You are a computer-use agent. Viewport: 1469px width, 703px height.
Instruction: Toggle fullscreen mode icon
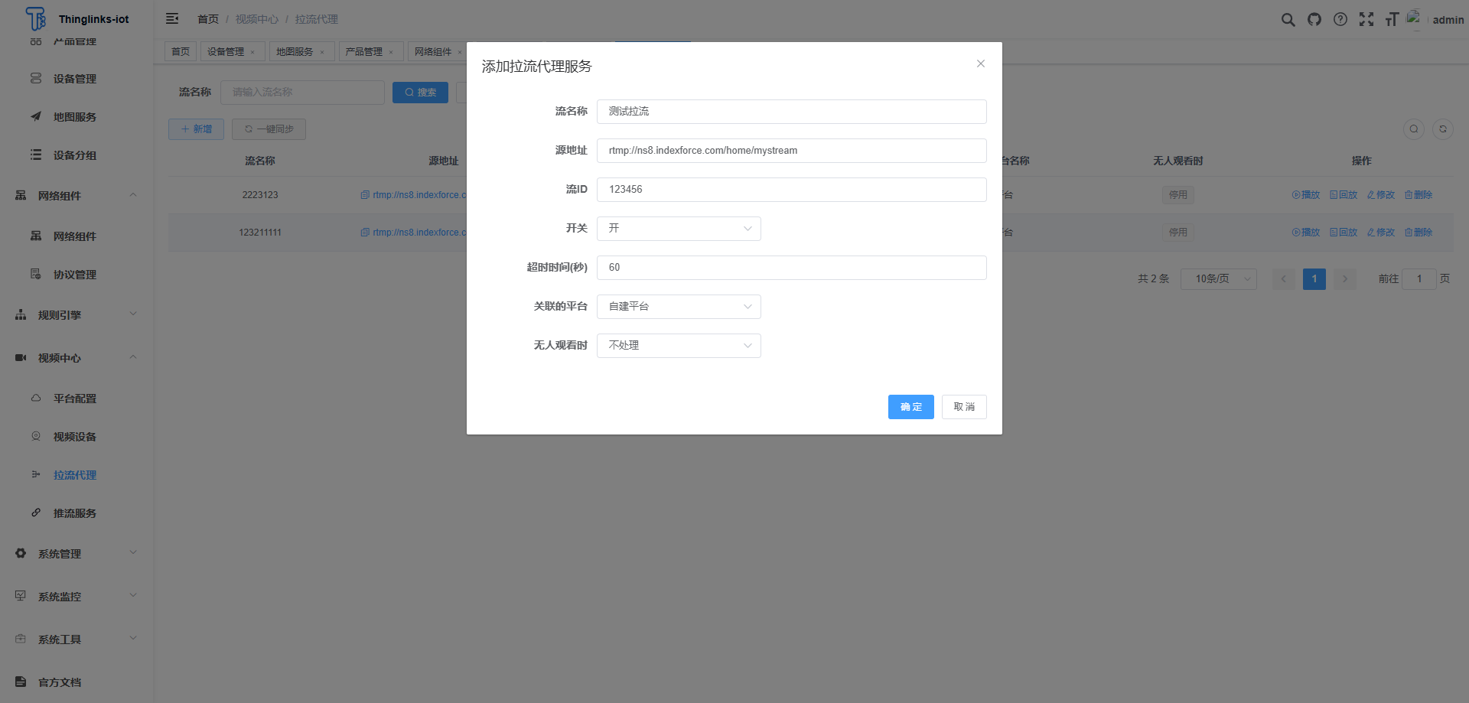point(1366,20)
